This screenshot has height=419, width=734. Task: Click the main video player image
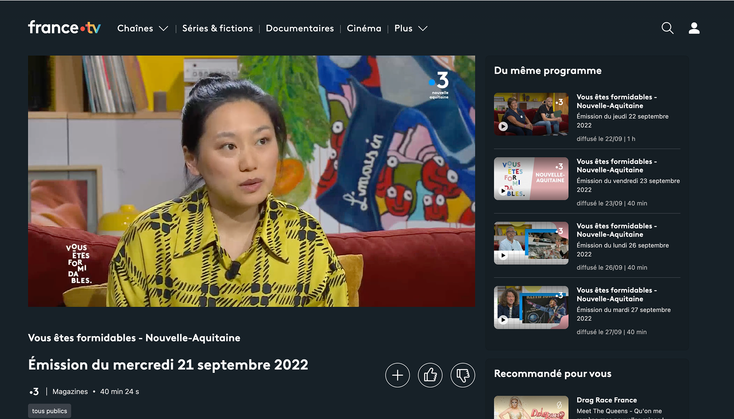251,181
